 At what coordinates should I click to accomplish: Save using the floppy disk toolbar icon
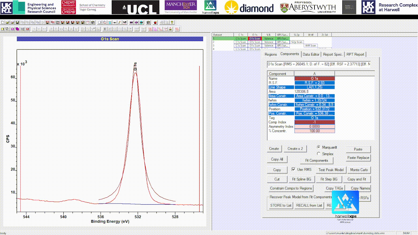pos(17,23)
